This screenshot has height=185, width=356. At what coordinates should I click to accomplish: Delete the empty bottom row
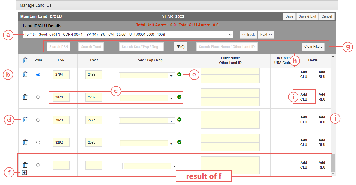(x=25, y=165)
